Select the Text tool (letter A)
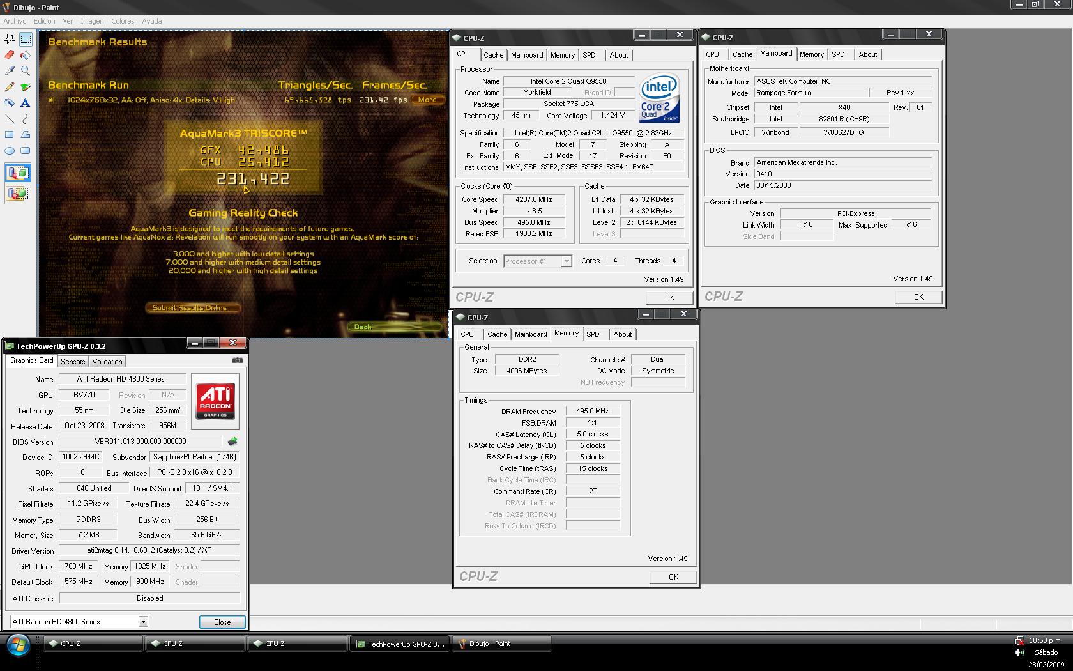Image resolution: width=1073 pixels, height=671 pixels. click(x=26, y=103)
